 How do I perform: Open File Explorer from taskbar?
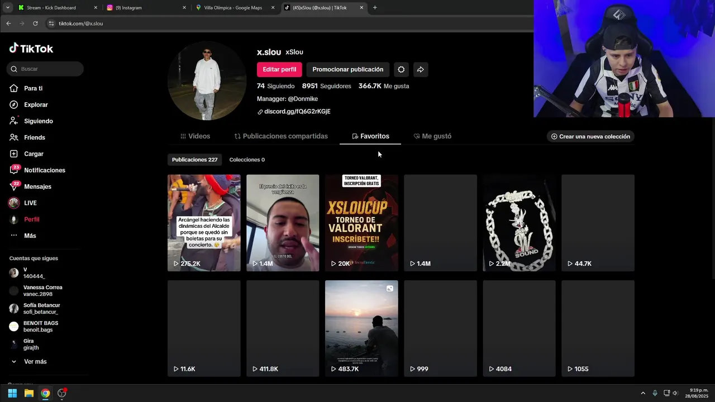(x=28, y=393)
